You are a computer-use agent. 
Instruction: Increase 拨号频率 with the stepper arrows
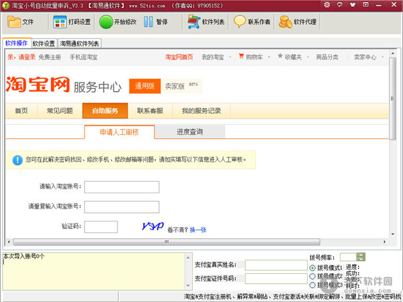[361, 255]
